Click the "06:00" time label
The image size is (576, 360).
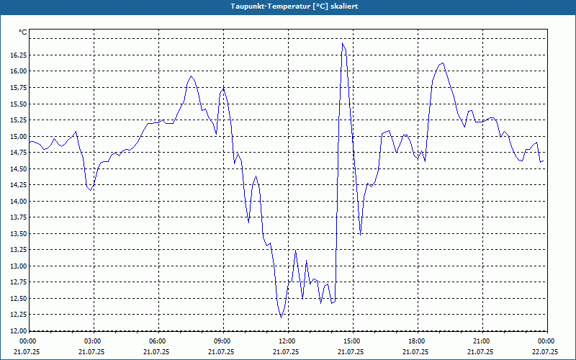point(158,341)
